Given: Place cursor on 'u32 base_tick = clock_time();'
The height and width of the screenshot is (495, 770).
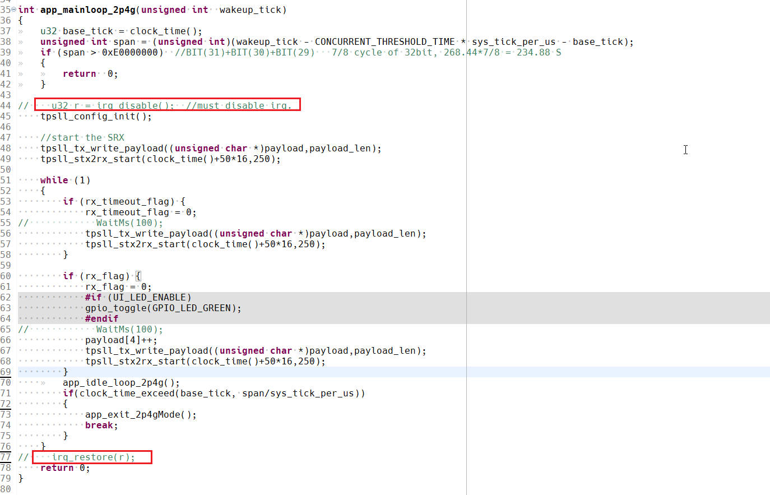Looking at the screenshot, I should tap(121, 31).
